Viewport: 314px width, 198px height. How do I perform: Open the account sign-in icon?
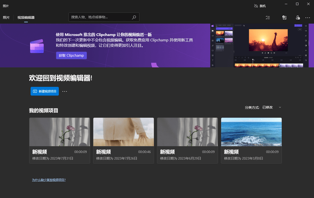(298, 17)
